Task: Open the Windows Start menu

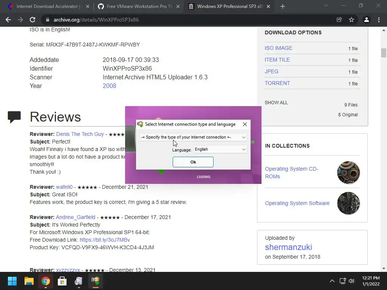Action: [x=12, y=281]
